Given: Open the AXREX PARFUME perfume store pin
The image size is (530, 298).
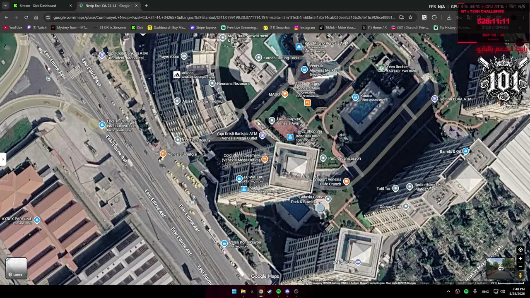Looking at the screenshot, I should click(37, 220).
